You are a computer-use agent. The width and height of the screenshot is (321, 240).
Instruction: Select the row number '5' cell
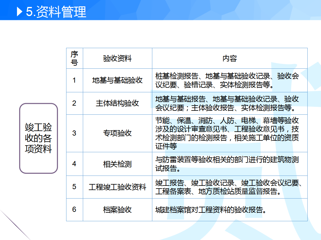point(75,187)
